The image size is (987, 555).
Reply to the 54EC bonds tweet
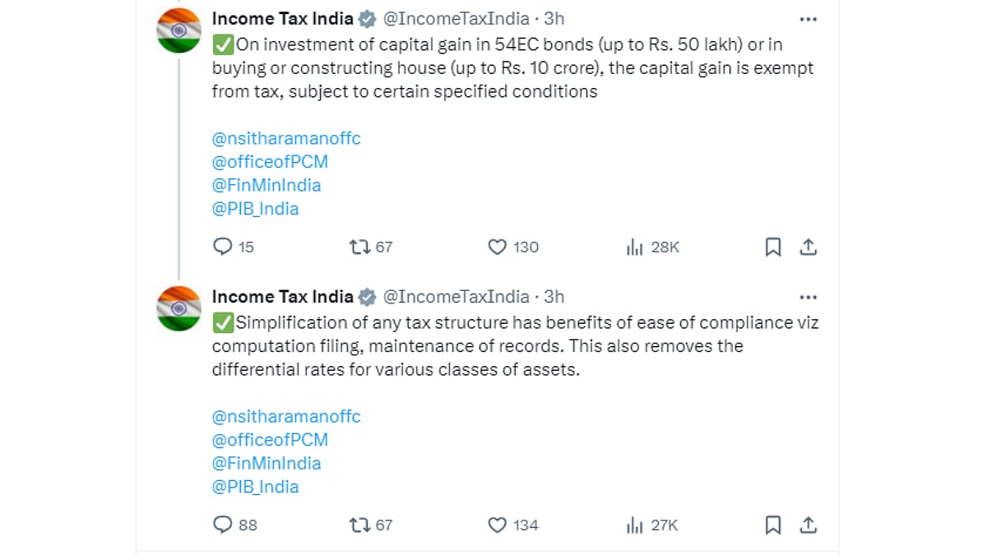pyautogui.click(x=223, y=247)
